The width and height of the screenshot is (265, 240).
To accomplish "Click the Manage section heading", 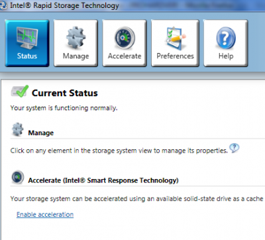I will [x=41, y=133].
